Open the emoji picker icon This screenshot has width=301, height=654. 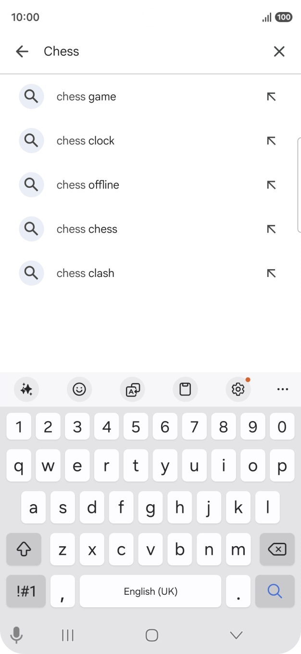79,389
